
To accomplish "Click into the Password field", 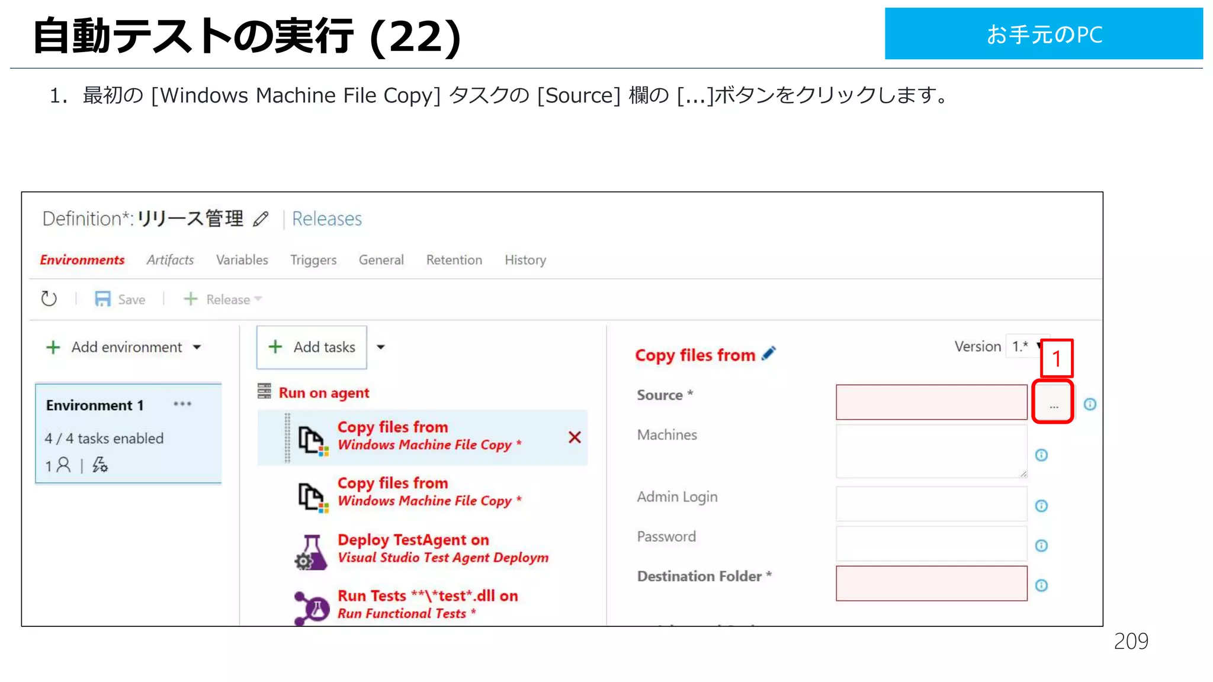I will coord(932,543).
